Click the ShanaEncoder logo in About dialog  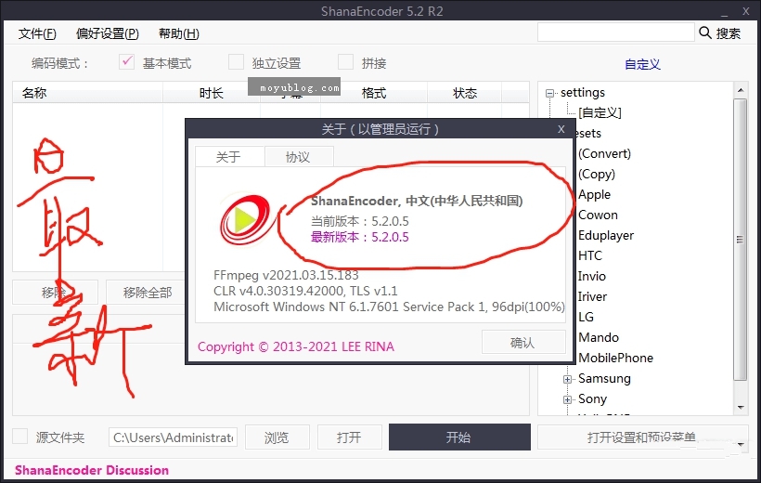[x=245, y=220]
